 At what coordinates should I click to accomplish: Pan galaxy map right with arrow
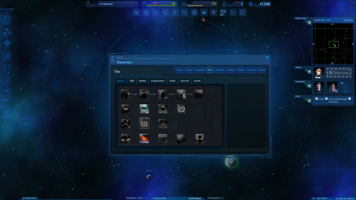pos(353,44)
